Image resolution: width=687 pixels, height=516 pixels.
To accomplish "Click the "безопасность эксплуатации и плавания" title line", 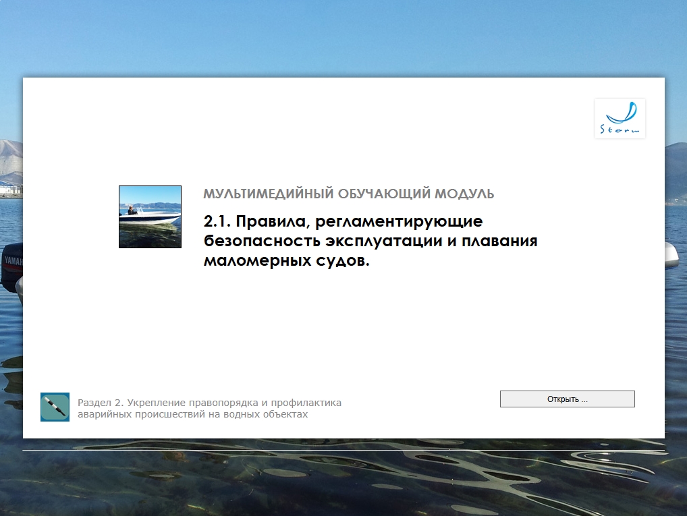I will tap(370, 241).
